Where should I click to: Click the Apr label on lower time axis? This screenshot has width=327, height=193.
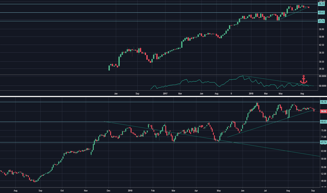[196, 191]
